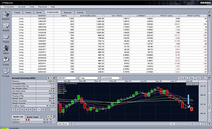Screen dimensions: 212x129
Task: Open the CHF/JPY currency pair dropdown
Action: (77, 78)
